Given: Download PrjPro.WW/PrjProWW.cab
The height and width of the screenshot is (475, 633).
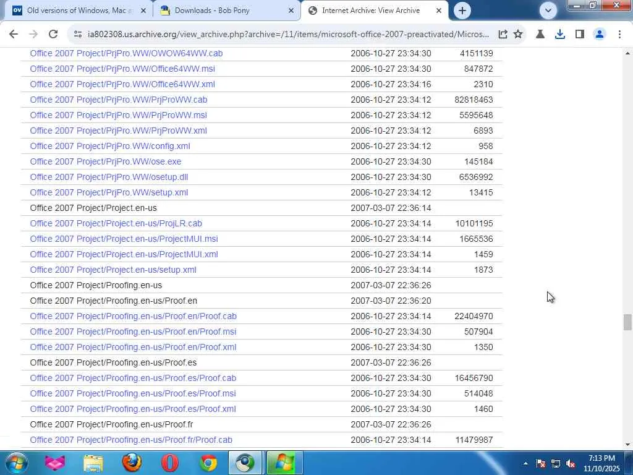Looking at the screenshot, I should [x=118, y=100].
